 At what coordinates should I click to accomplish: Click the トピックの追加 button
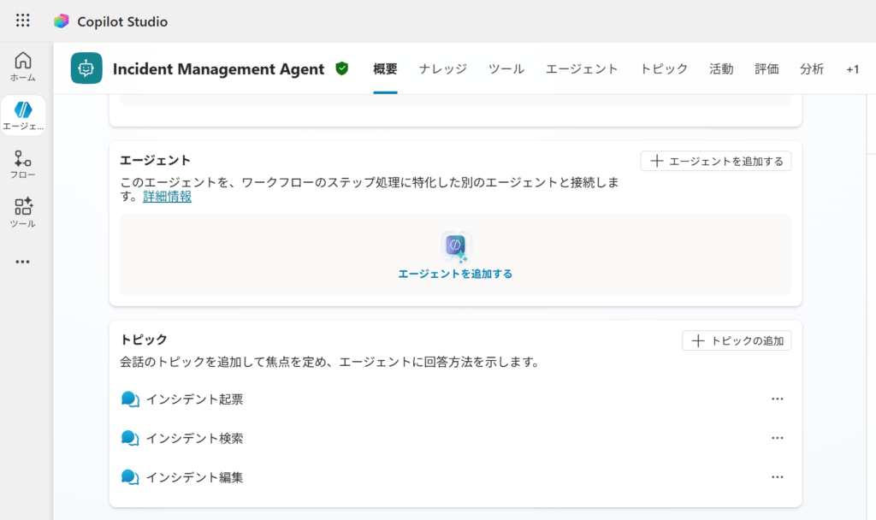click(x=737, y=340)
